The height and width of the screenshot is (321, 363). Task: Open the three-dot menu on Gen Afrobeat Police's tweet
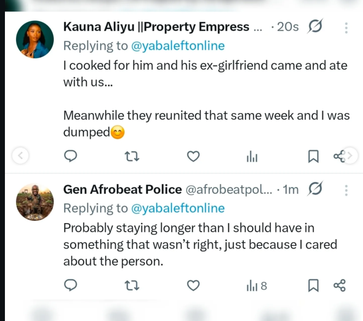[x=346, y=190]
